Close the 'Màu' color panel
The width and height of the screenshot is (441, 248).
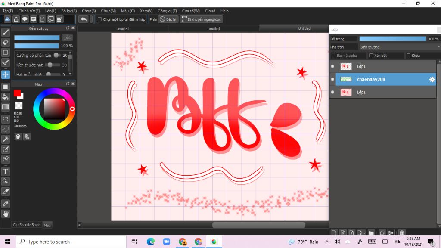(x=73, y=84)
